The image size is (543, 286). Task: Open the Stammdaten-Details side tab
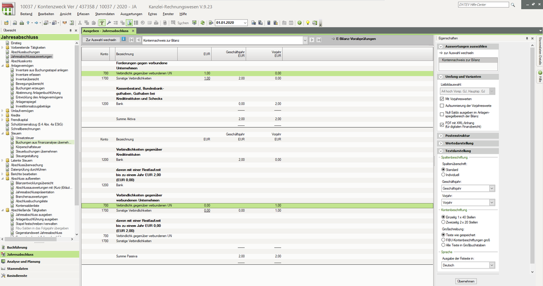pyautogui.click(x=540, y=51)
